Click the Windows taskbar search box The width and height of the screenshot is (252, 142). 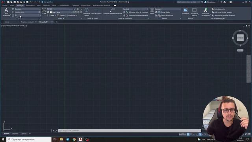click(x=29, y=139)
